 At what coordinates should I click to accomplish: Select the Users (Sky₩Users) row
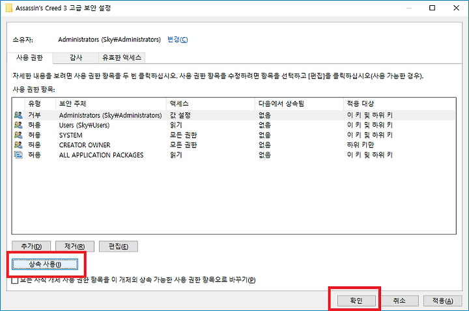(234, 125)
